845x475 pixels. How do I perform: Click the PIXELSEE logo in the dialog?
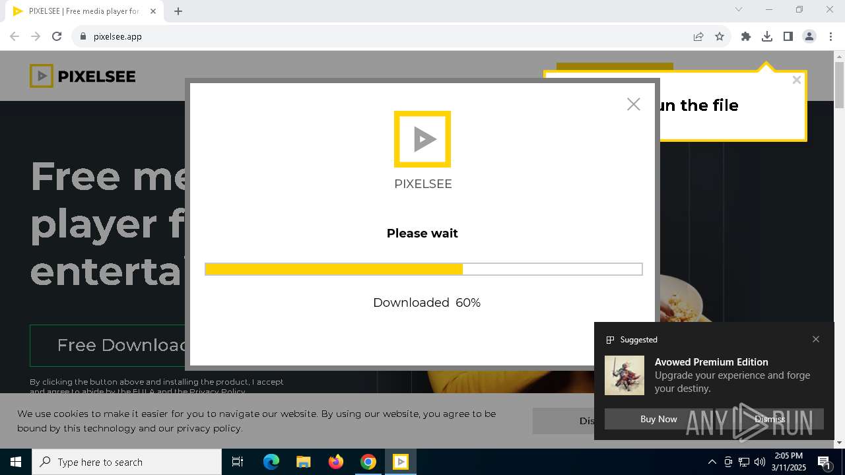pos(422,139)
